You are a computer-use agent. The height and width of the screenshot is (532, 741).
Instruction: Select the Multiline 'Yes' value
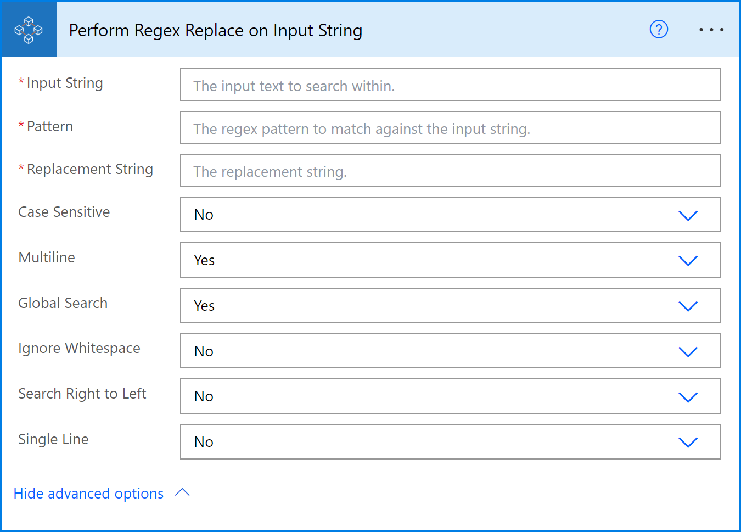pyautogui.click(x=204, y=260)
